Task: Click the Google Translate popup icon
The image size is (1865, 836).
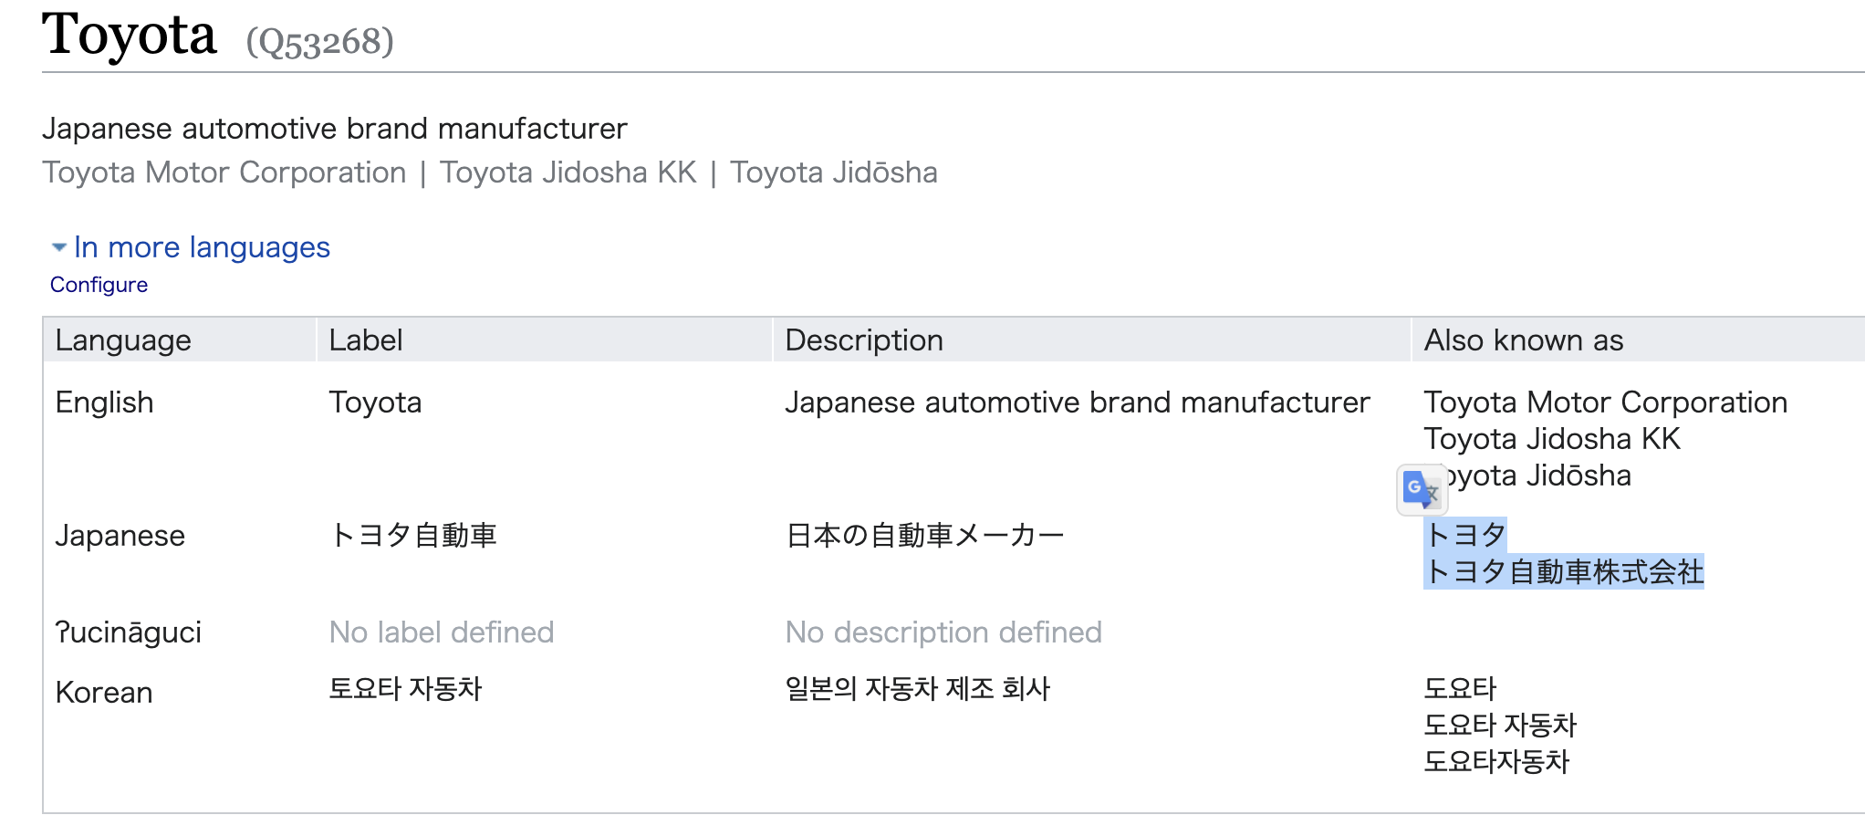Action: click(x=1421, y=490)
